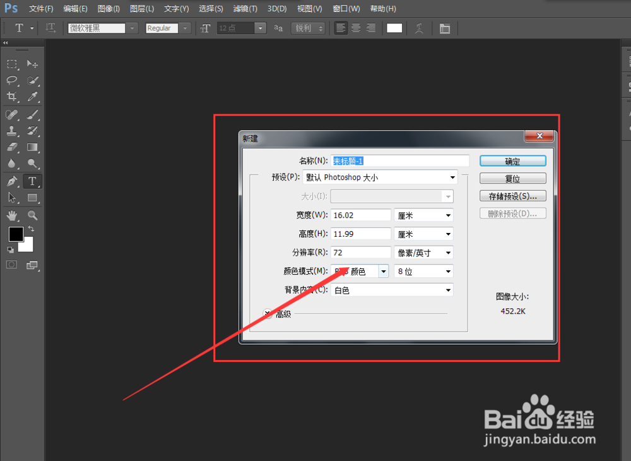The width and height of the screenshot is (631, 461).
Task: Expand the 高级 advanced section
Action: pos(268,314)
